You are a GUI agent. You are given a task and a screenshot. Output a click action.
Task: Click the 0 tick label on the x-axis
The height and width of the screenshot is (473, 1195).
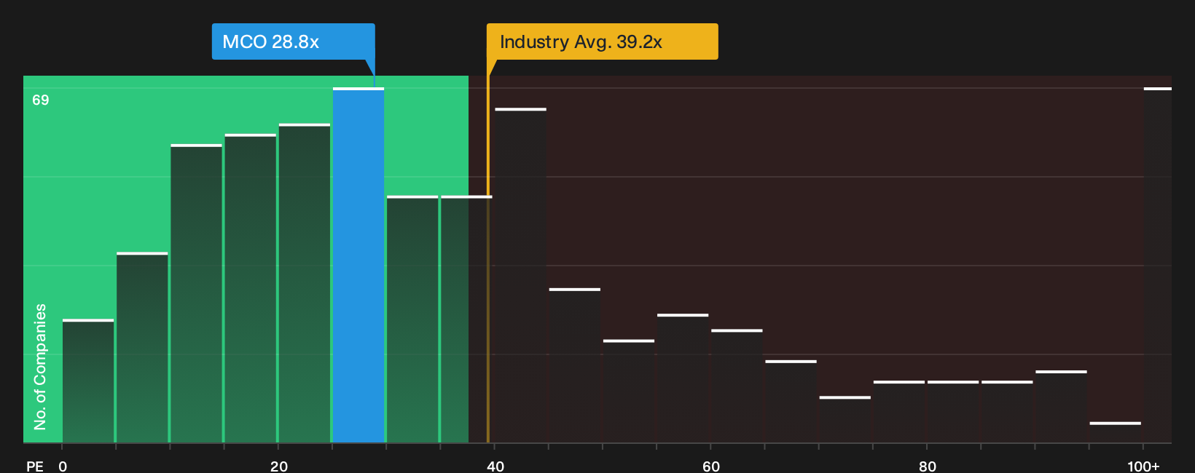[x=63, y=466]
